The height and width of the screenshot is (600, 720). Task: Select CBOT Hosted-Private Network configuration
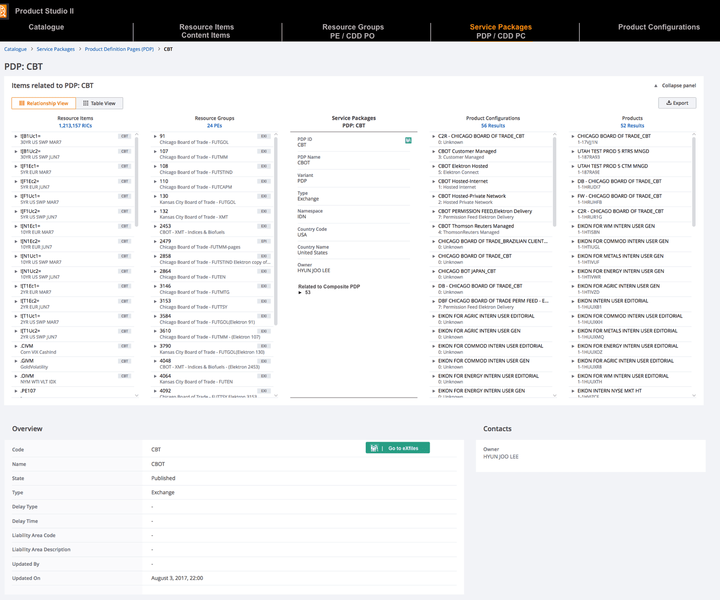(x=491, y=199)
